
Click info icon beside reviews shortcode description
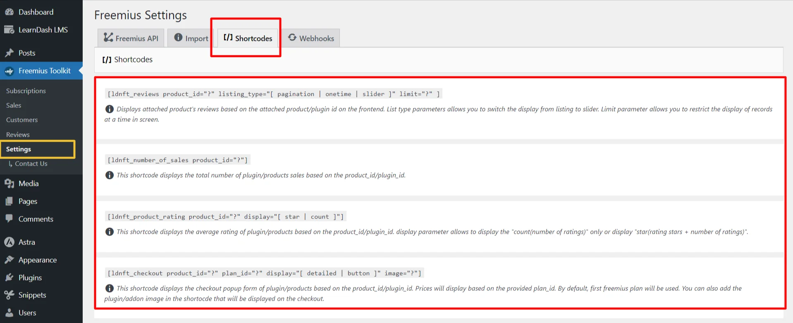pyautogui.click(x=110, y=109)
